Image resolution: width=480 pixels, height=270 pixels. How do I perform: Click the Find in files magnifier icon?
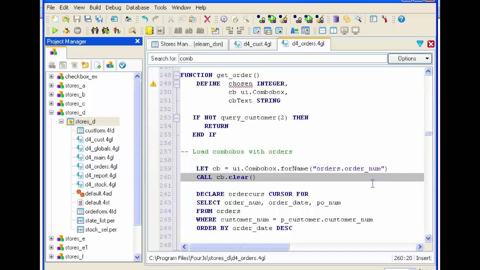click(132, 31)
